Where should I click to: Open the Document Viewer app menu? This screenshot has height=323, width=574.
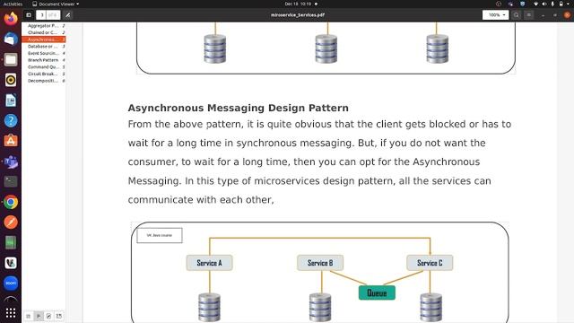click(56, 4)
